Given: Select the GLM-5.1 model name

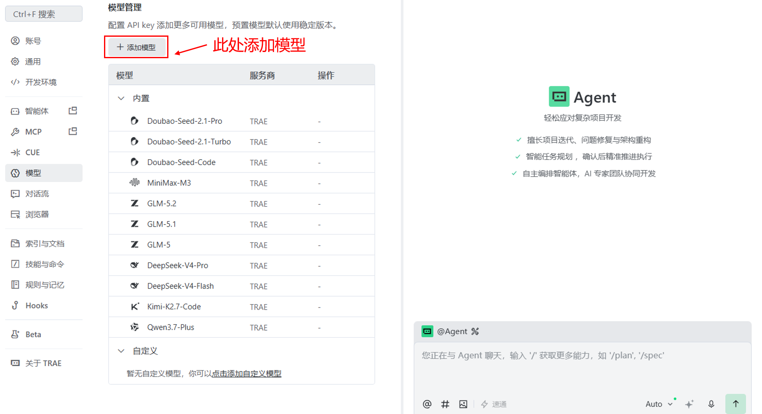Looking at the screenshot, I should click(162, 224).
